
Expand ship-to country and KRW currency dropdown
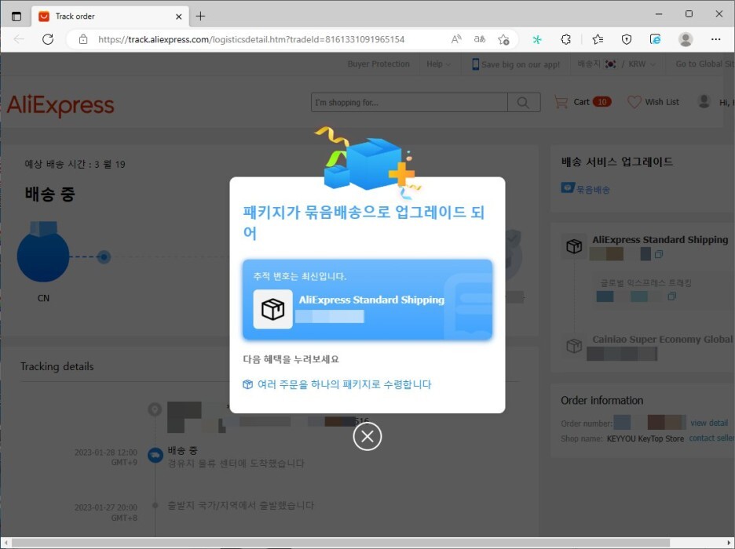tap(616, 64)
